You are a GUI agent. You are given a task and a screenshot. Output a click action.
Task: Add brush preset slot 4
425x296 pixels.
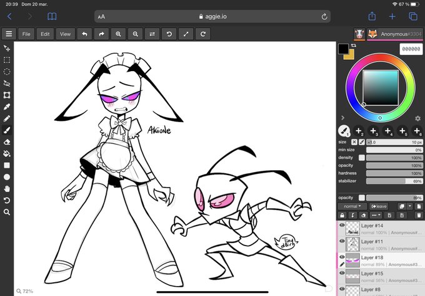(387, 131)
